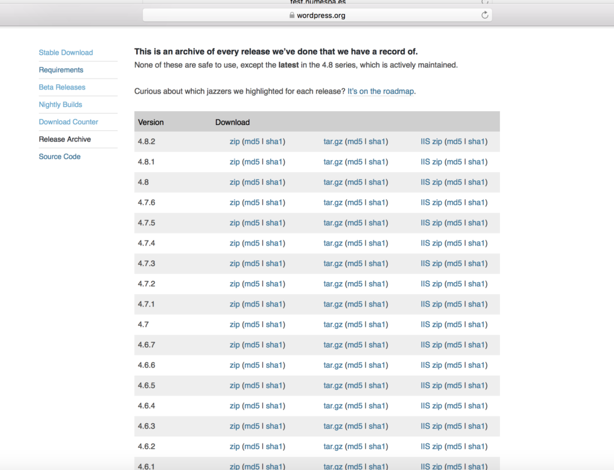
Task: Open the Requirements sidebar link
Action: coord(61,70)
